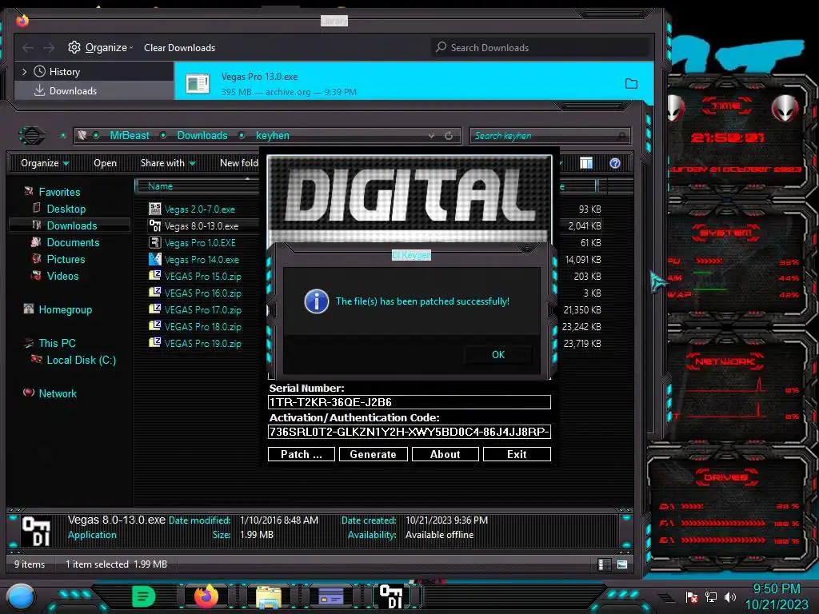The image size is (819, 614).
Task: Open the Explorer Organize menu
Action: pos(45,163)
